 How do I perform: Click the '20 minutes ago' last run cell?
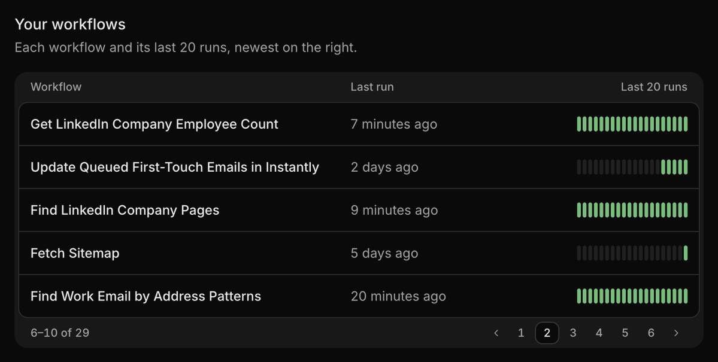tap(398, 296)
